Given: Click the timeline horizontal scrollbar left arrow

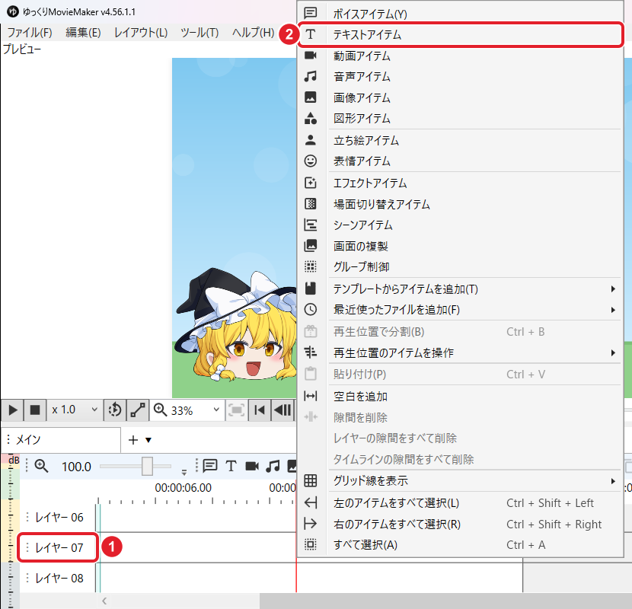Looking at the screenshot, I should [104, 601].
